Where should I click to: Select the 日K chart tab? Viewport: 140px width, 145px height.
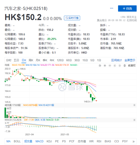[24, 60]
